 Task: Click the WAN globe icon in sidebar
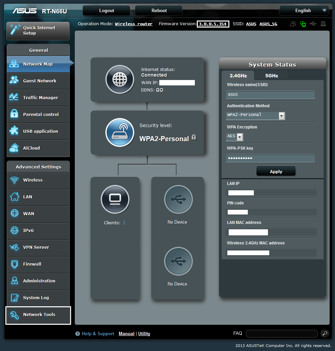click(x=14, y=213)
